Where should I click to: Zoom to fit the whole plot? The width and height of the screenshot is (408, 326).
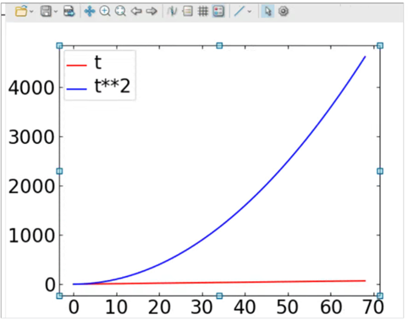(120, 11)
